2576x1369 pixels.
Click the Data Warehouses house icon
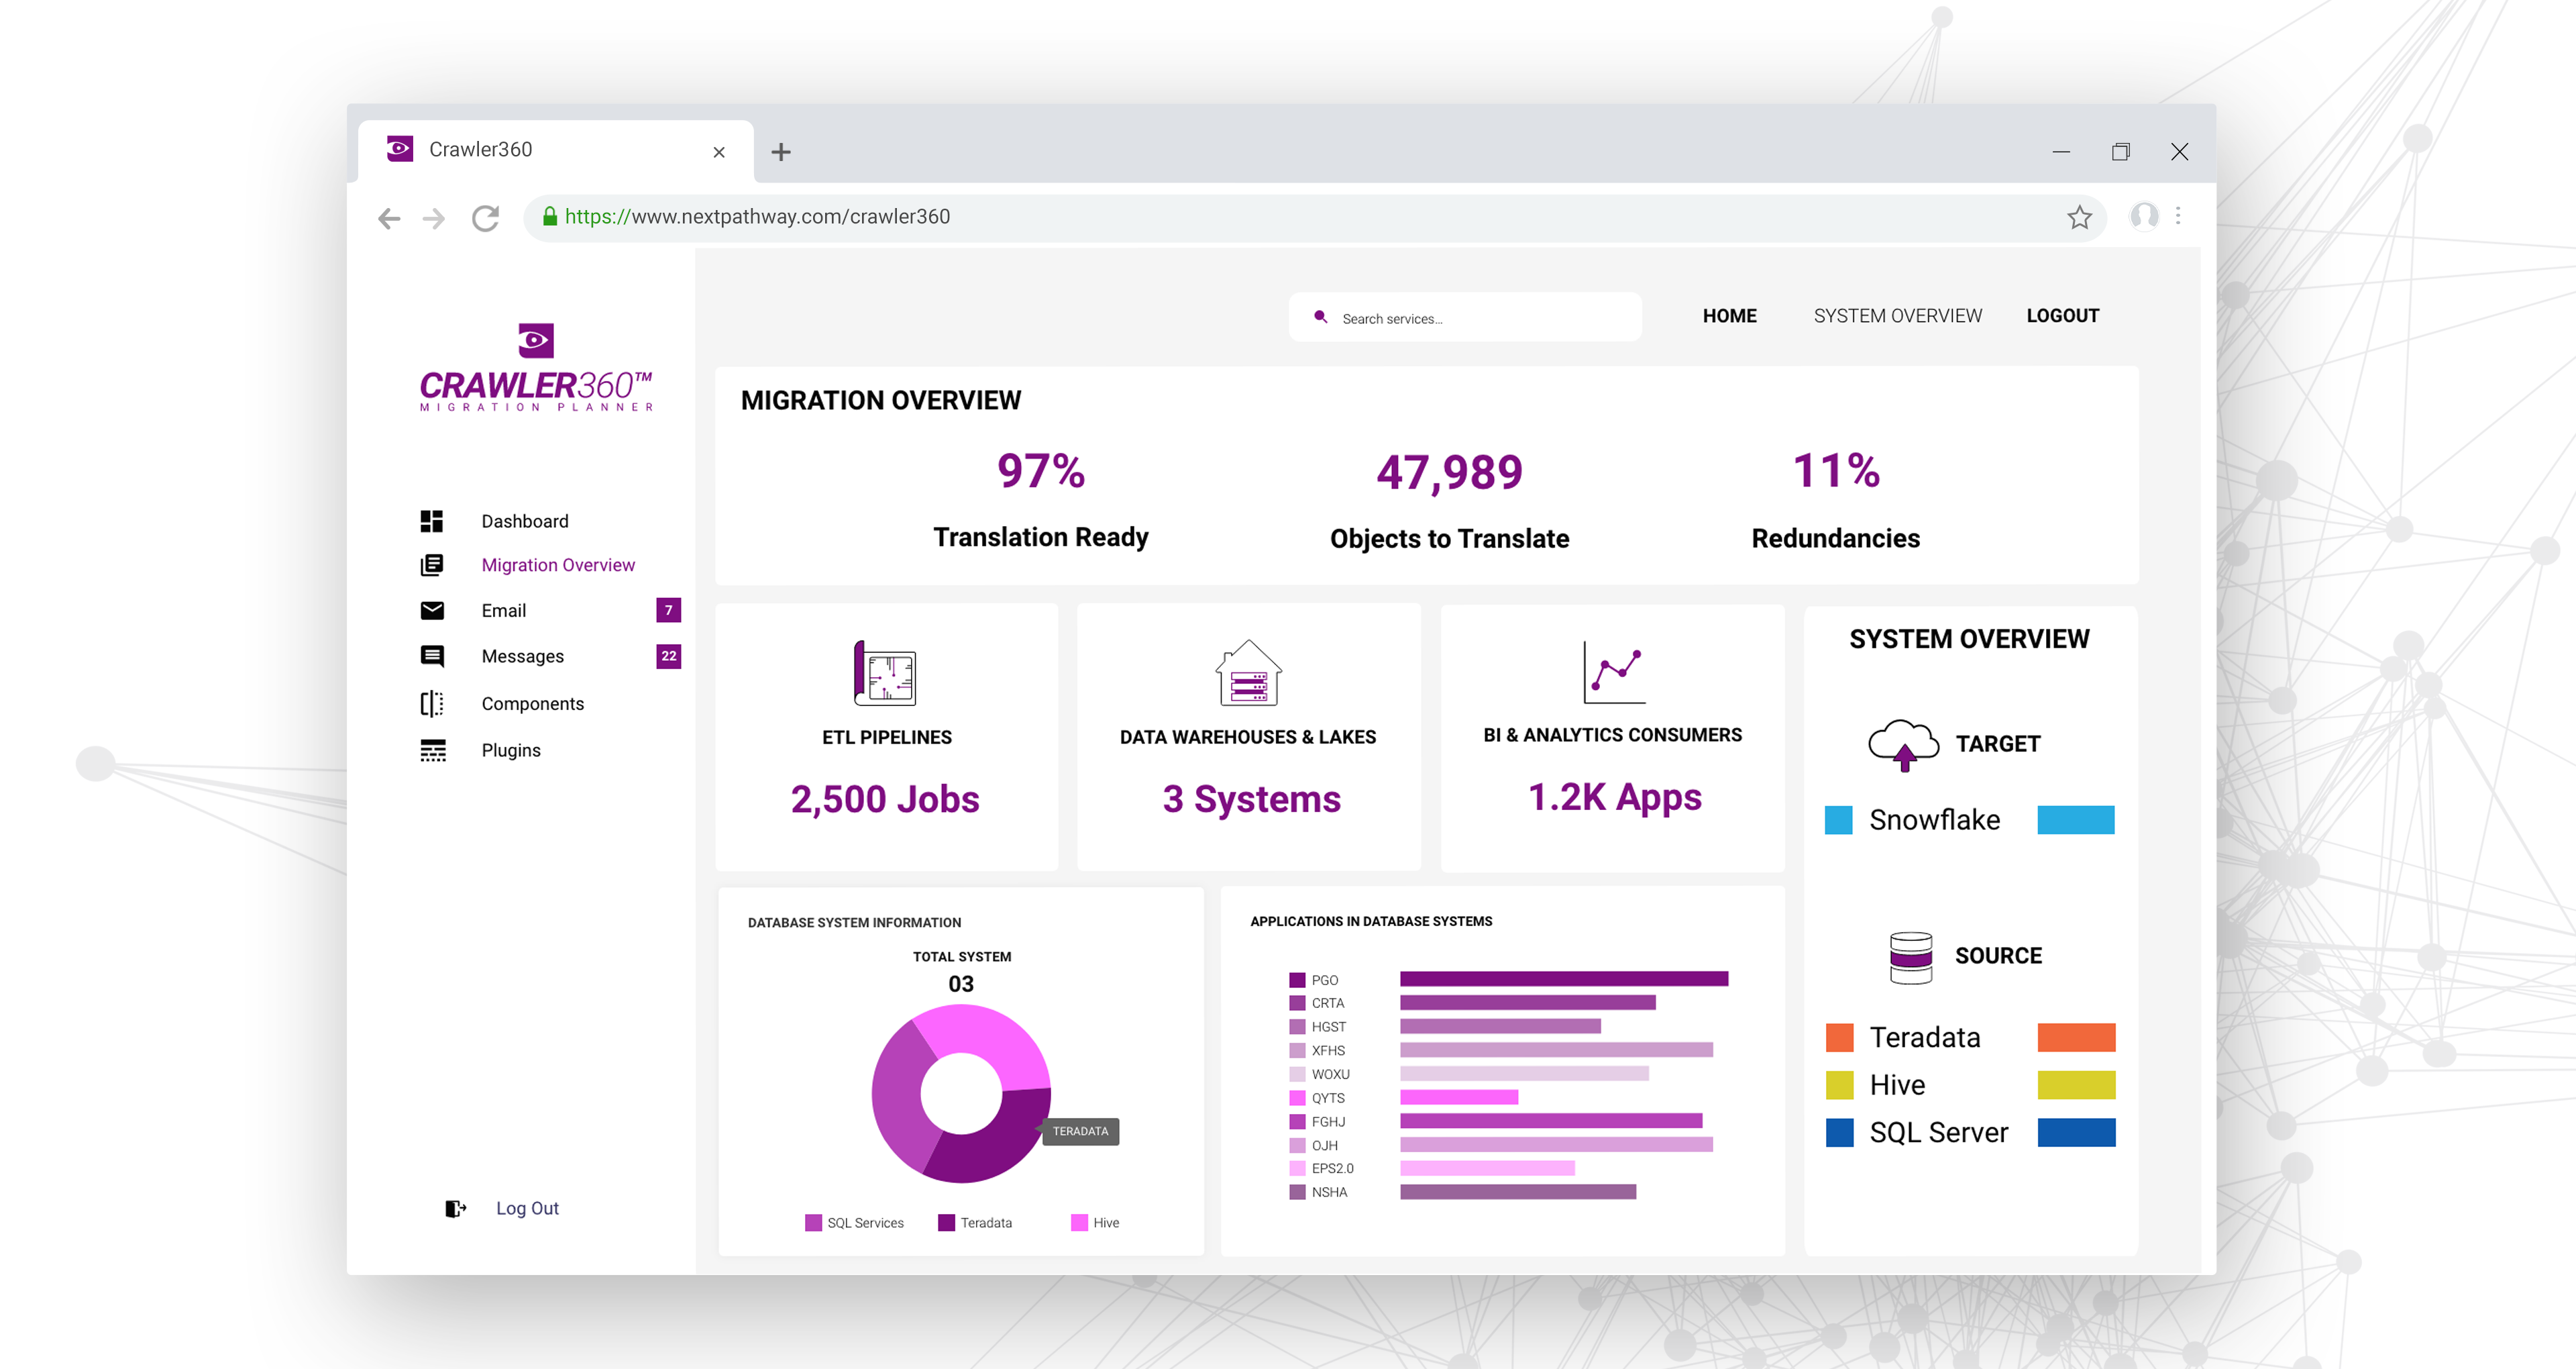click(x=1248, y=672)
